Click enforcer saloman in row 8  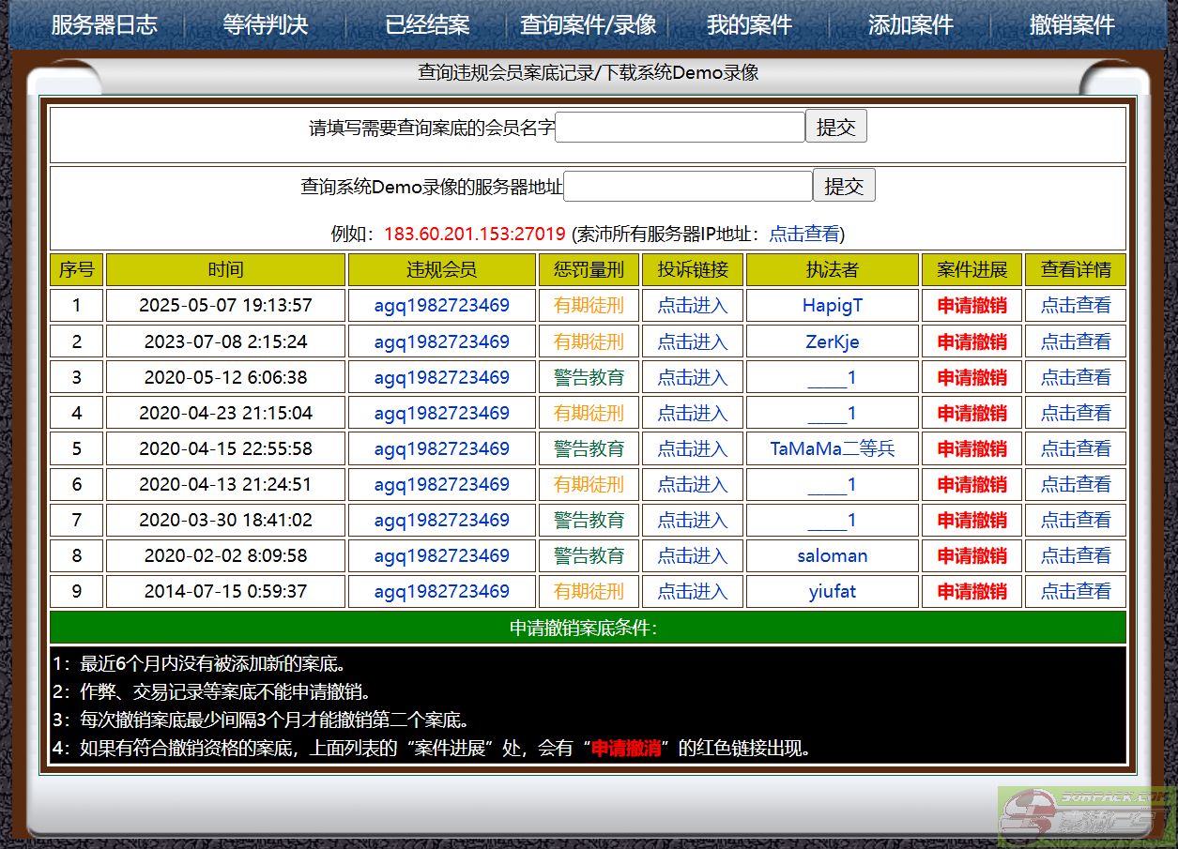[x=832, y=555]
